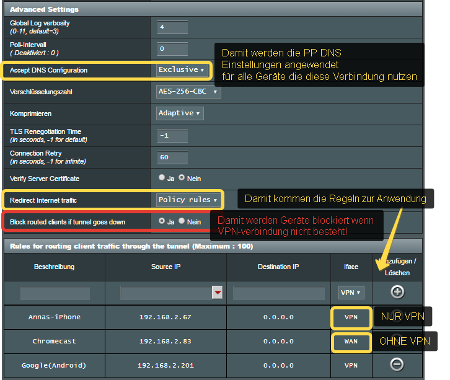Click the Advanced Settings section header
The width and height of the screenshot is (450, 380).
click(213, 9)
